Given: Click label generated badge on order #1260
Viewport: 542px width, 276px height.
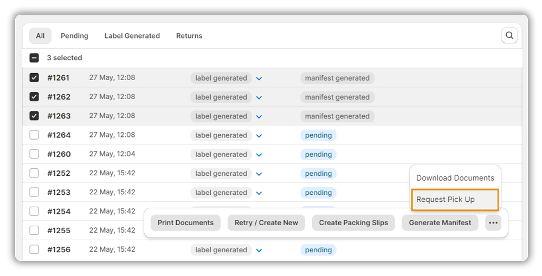Looking at the screenshot, I should (x=221, y=155).
